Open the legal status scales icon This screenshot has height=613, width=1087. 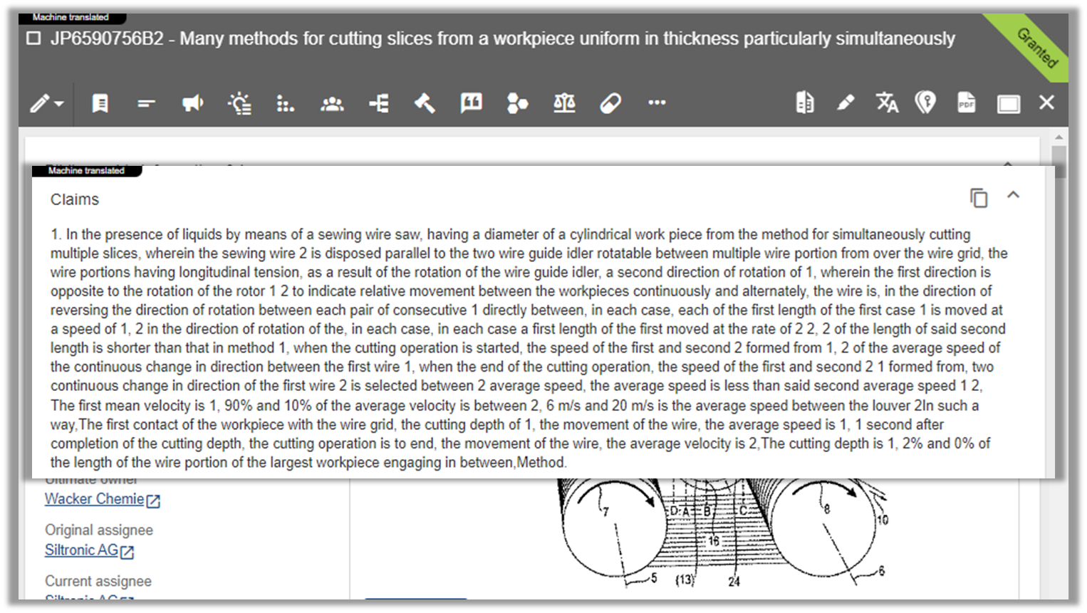(x=563, y=103)
